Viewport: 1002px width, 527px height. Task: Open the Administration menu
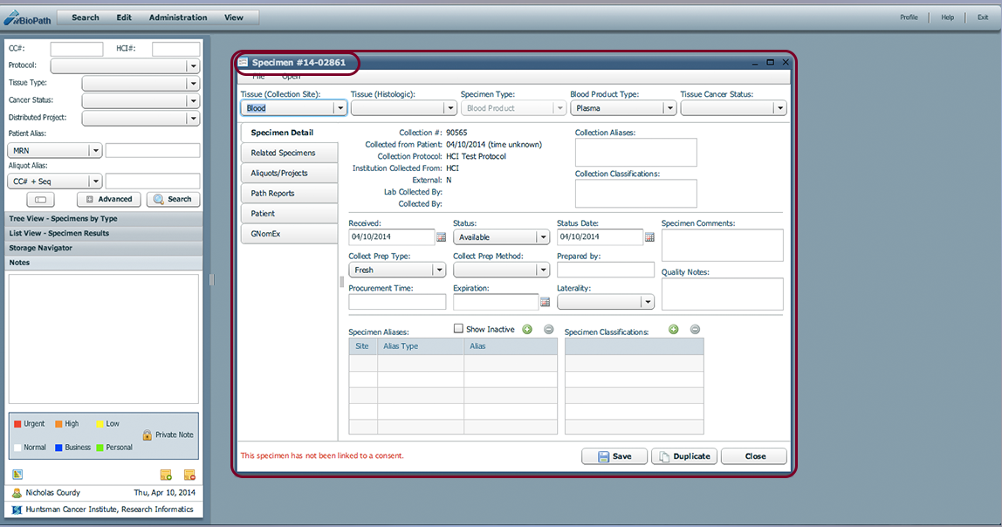click(178, 17)
